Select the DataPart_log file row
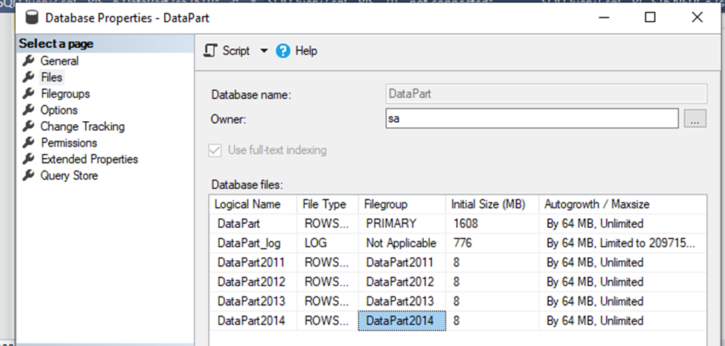This screenshot has height=346, width=725. coord(248,243)
